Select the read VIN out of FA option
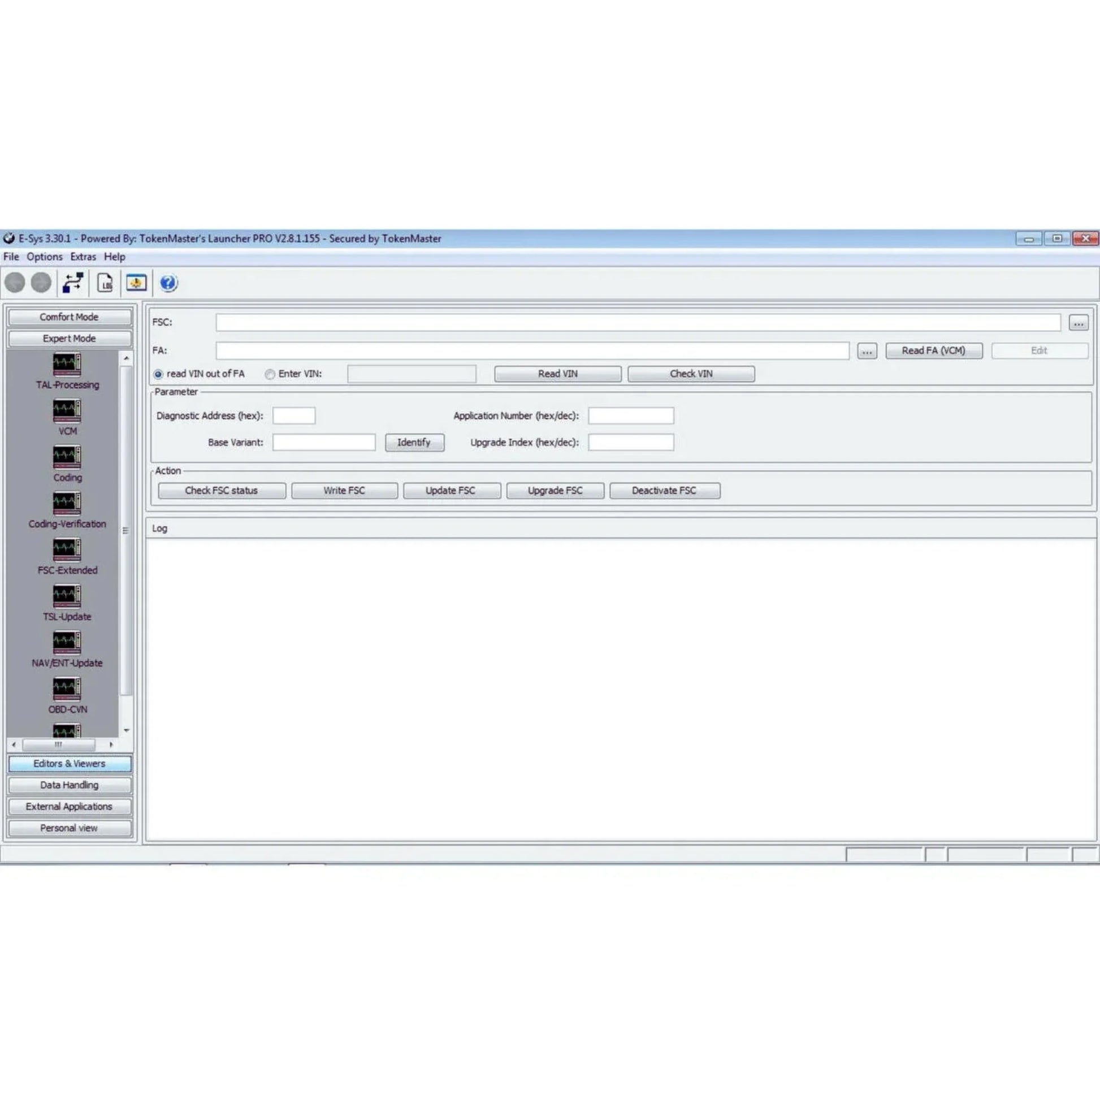1100x1100 pixels. point(158,374)
